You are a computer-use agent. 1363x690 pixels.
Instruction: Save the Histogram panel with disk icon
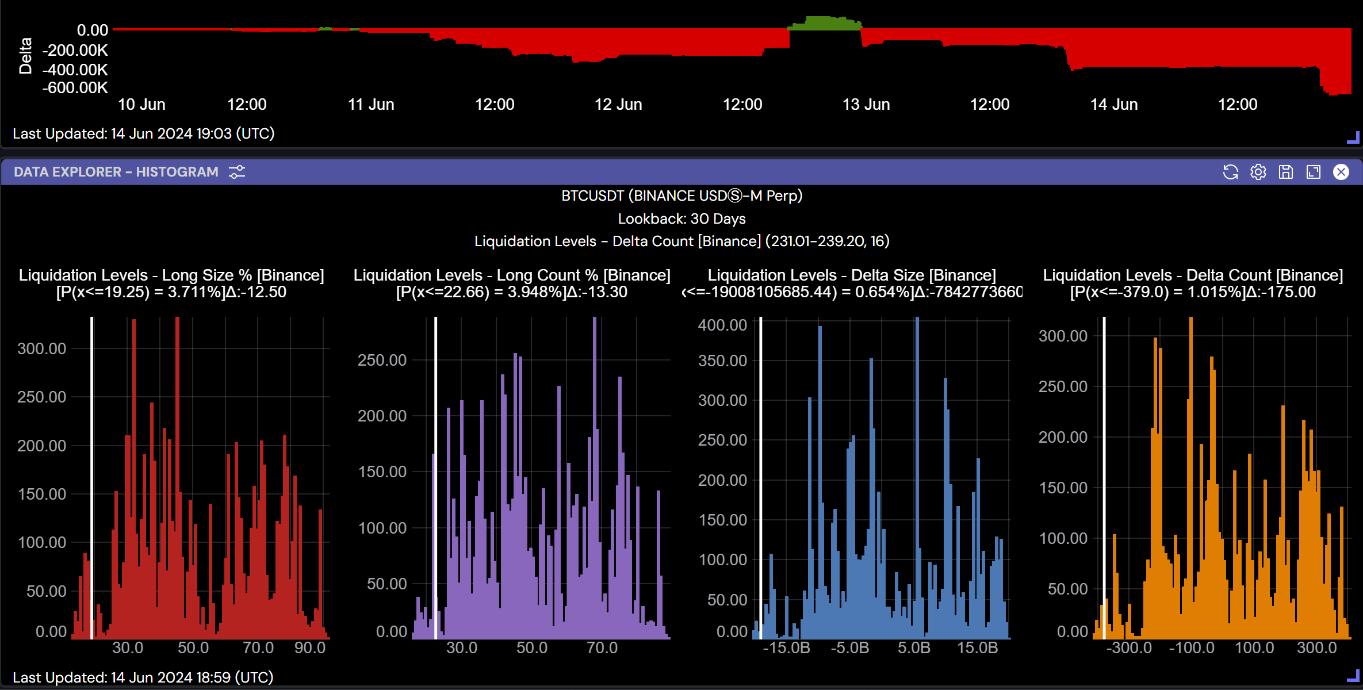(1285, 172)
